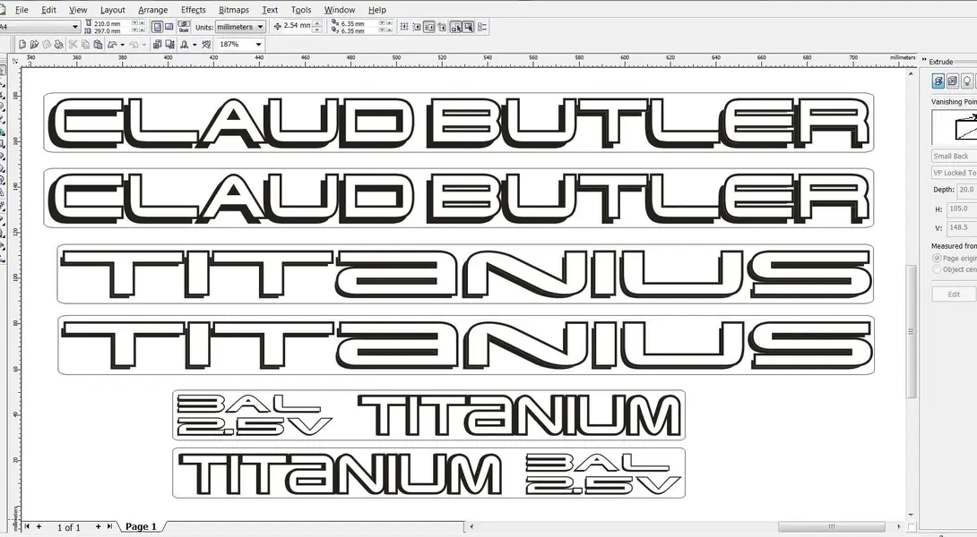Screen dimensions: 977x537
Task: Edit the page height 297.0 mm field
Action: pyautogui.click(x=111, y=30)
